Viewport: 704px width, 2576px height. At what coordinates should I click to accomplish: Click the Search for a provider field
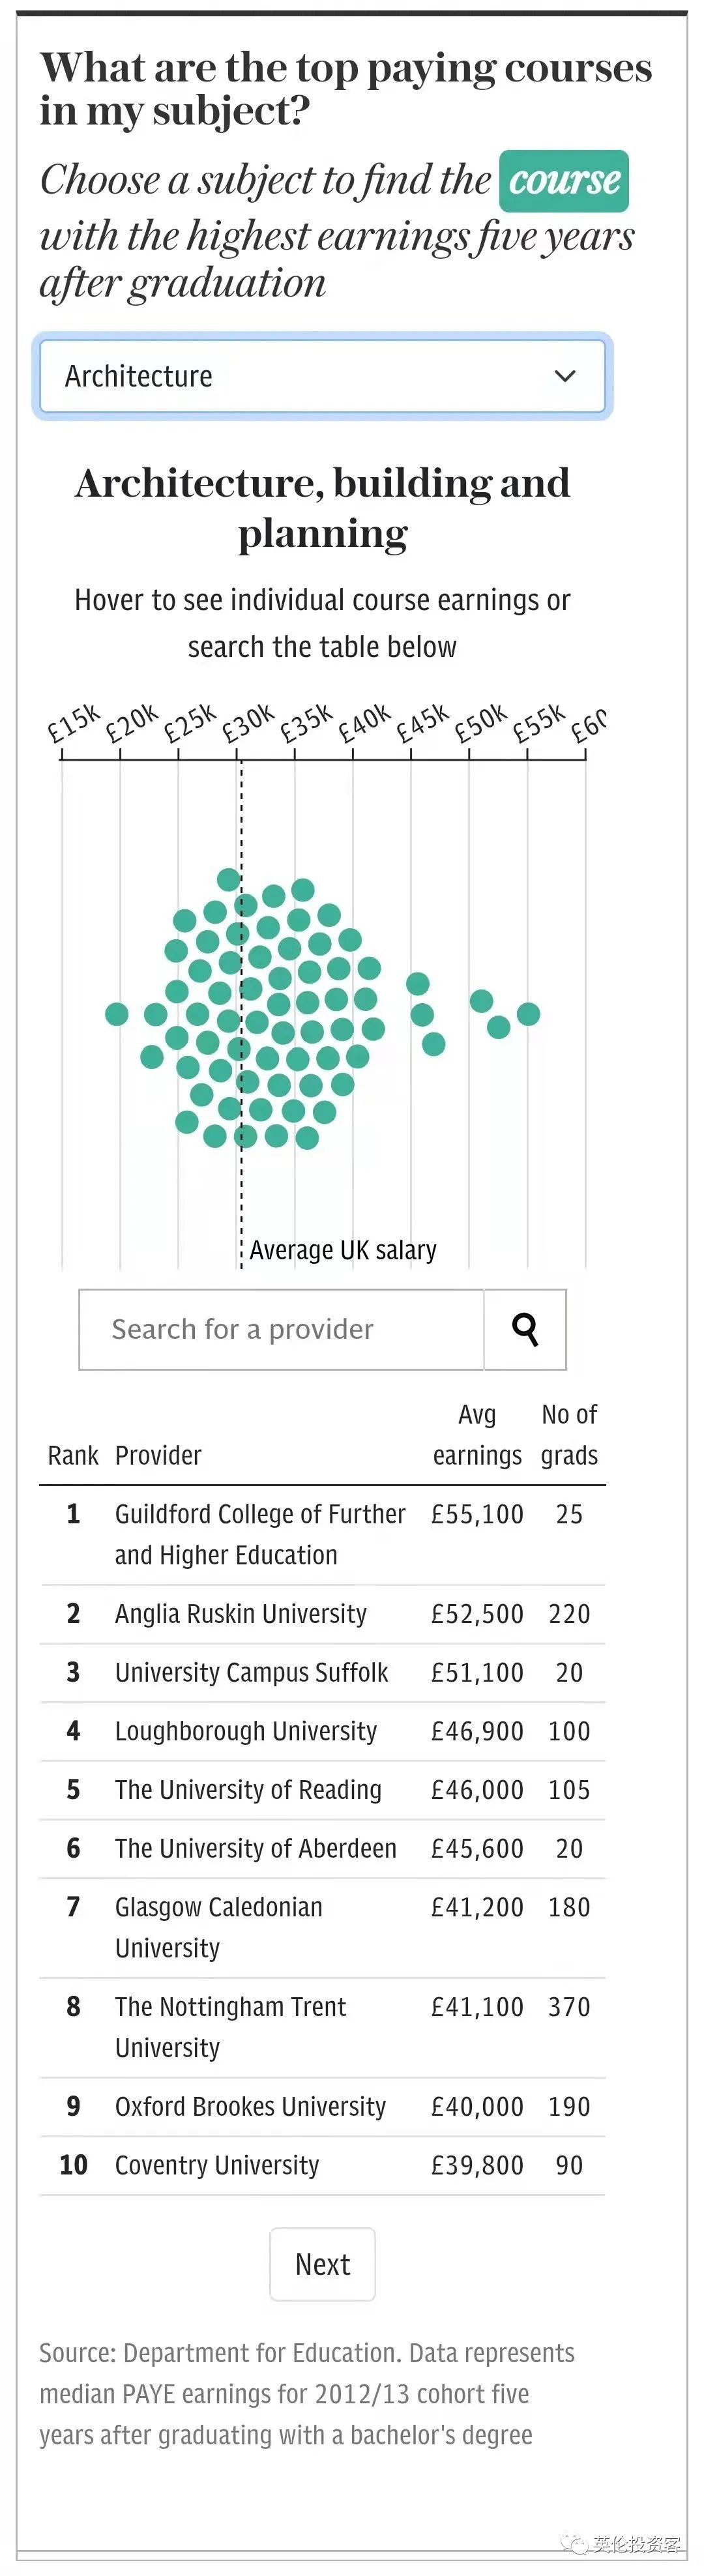pyautogui.click(x=282, y=1329)
